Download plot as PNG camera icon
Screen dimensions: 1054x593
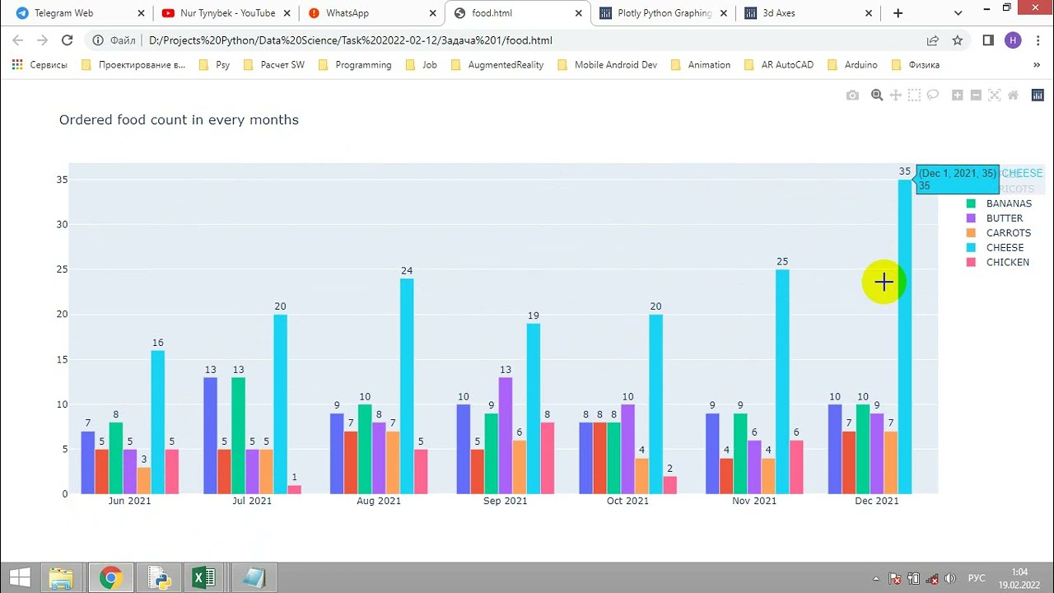(x=852, y=96)
